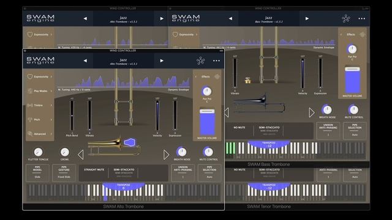Screen dimensions: 392x220
Task: Click green highlighted keys on Bass Trombone keyboard
Action: click(x=230, y=148)
